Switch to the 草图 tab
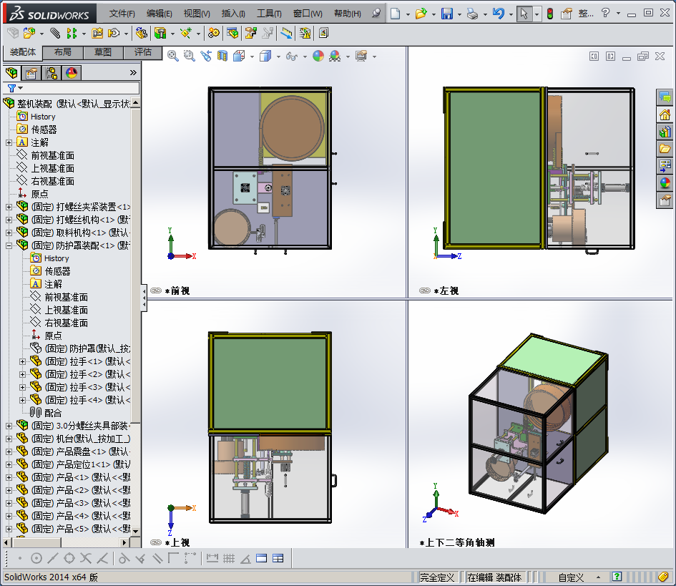Screen dimensions: 676x586 (x=103, y=53)
